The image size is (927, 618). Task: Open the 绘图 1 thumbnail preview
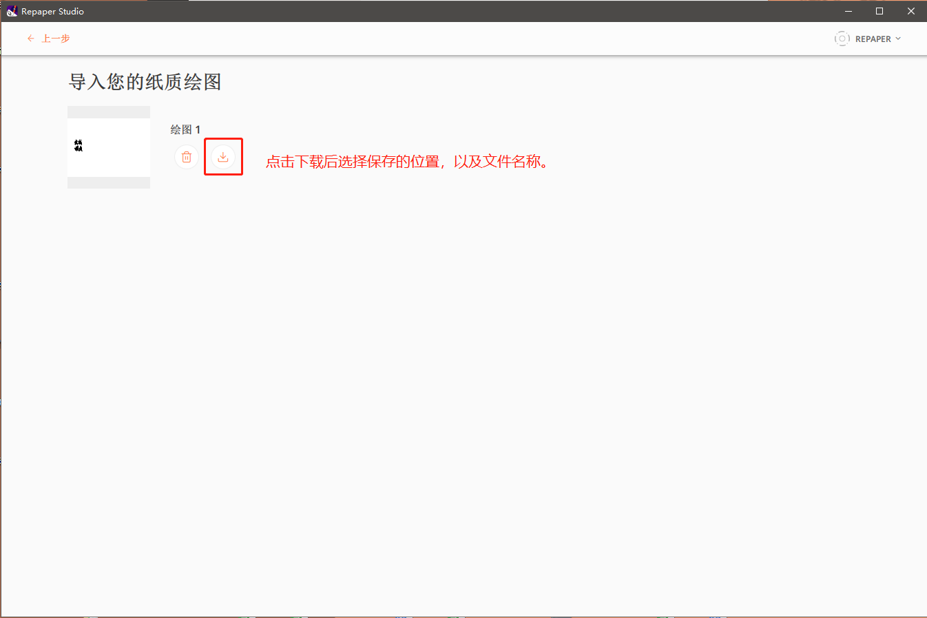[x=109, y=147]
